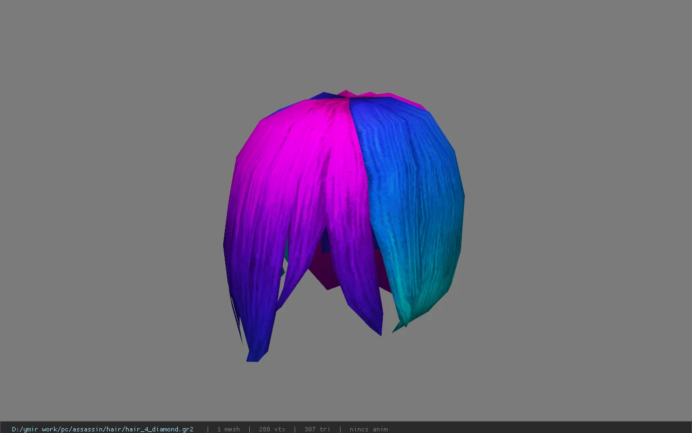Screen dimensions: 692x433
Task: Click the "288 vtx" vertex count
Action: pos(272,429)
